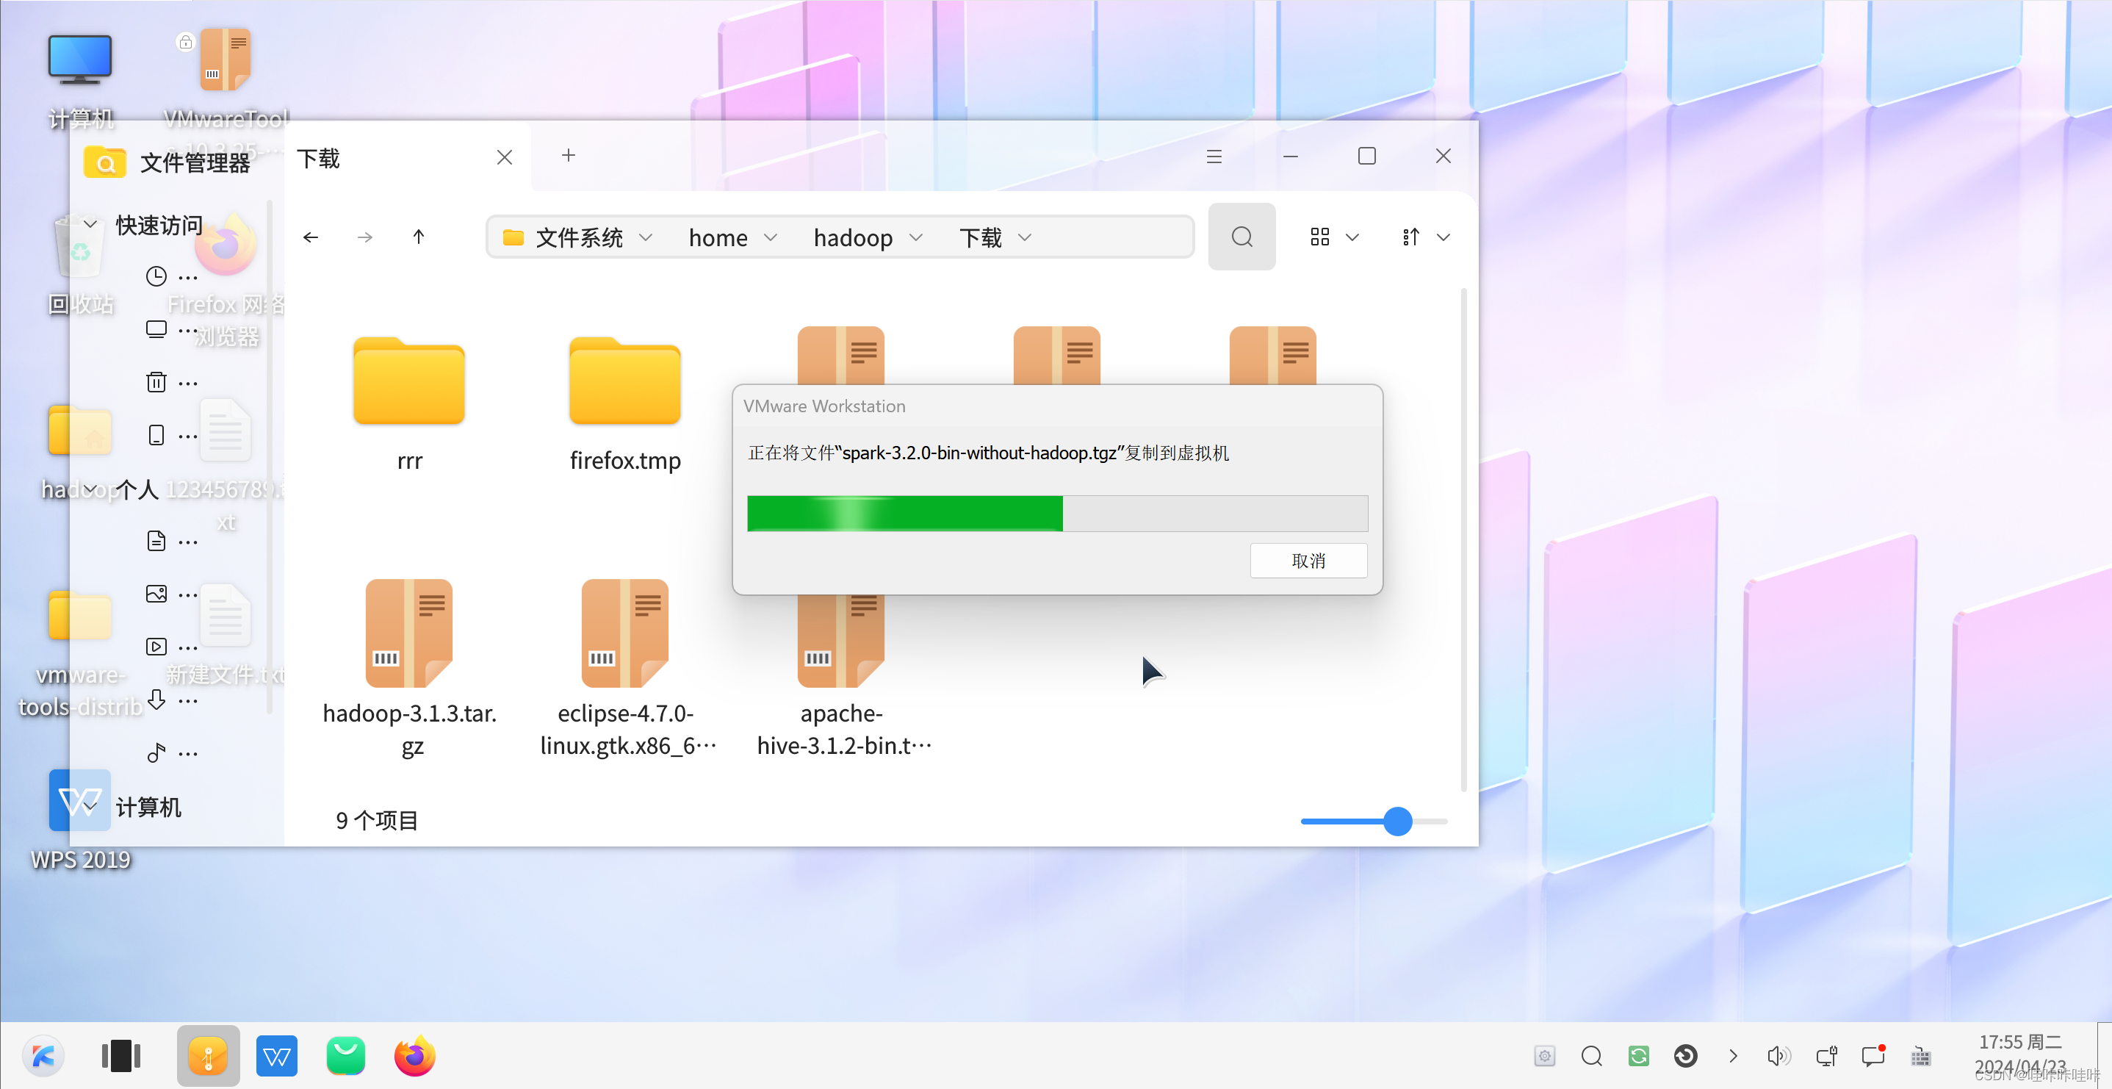
Task: Open the downloads entry in sidebar
Action: (x=156, y=700)
